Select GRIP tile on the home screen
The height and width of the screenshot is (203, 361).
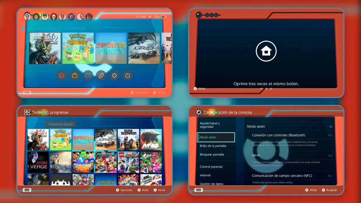pyautogui.click(x=144, y=48)
